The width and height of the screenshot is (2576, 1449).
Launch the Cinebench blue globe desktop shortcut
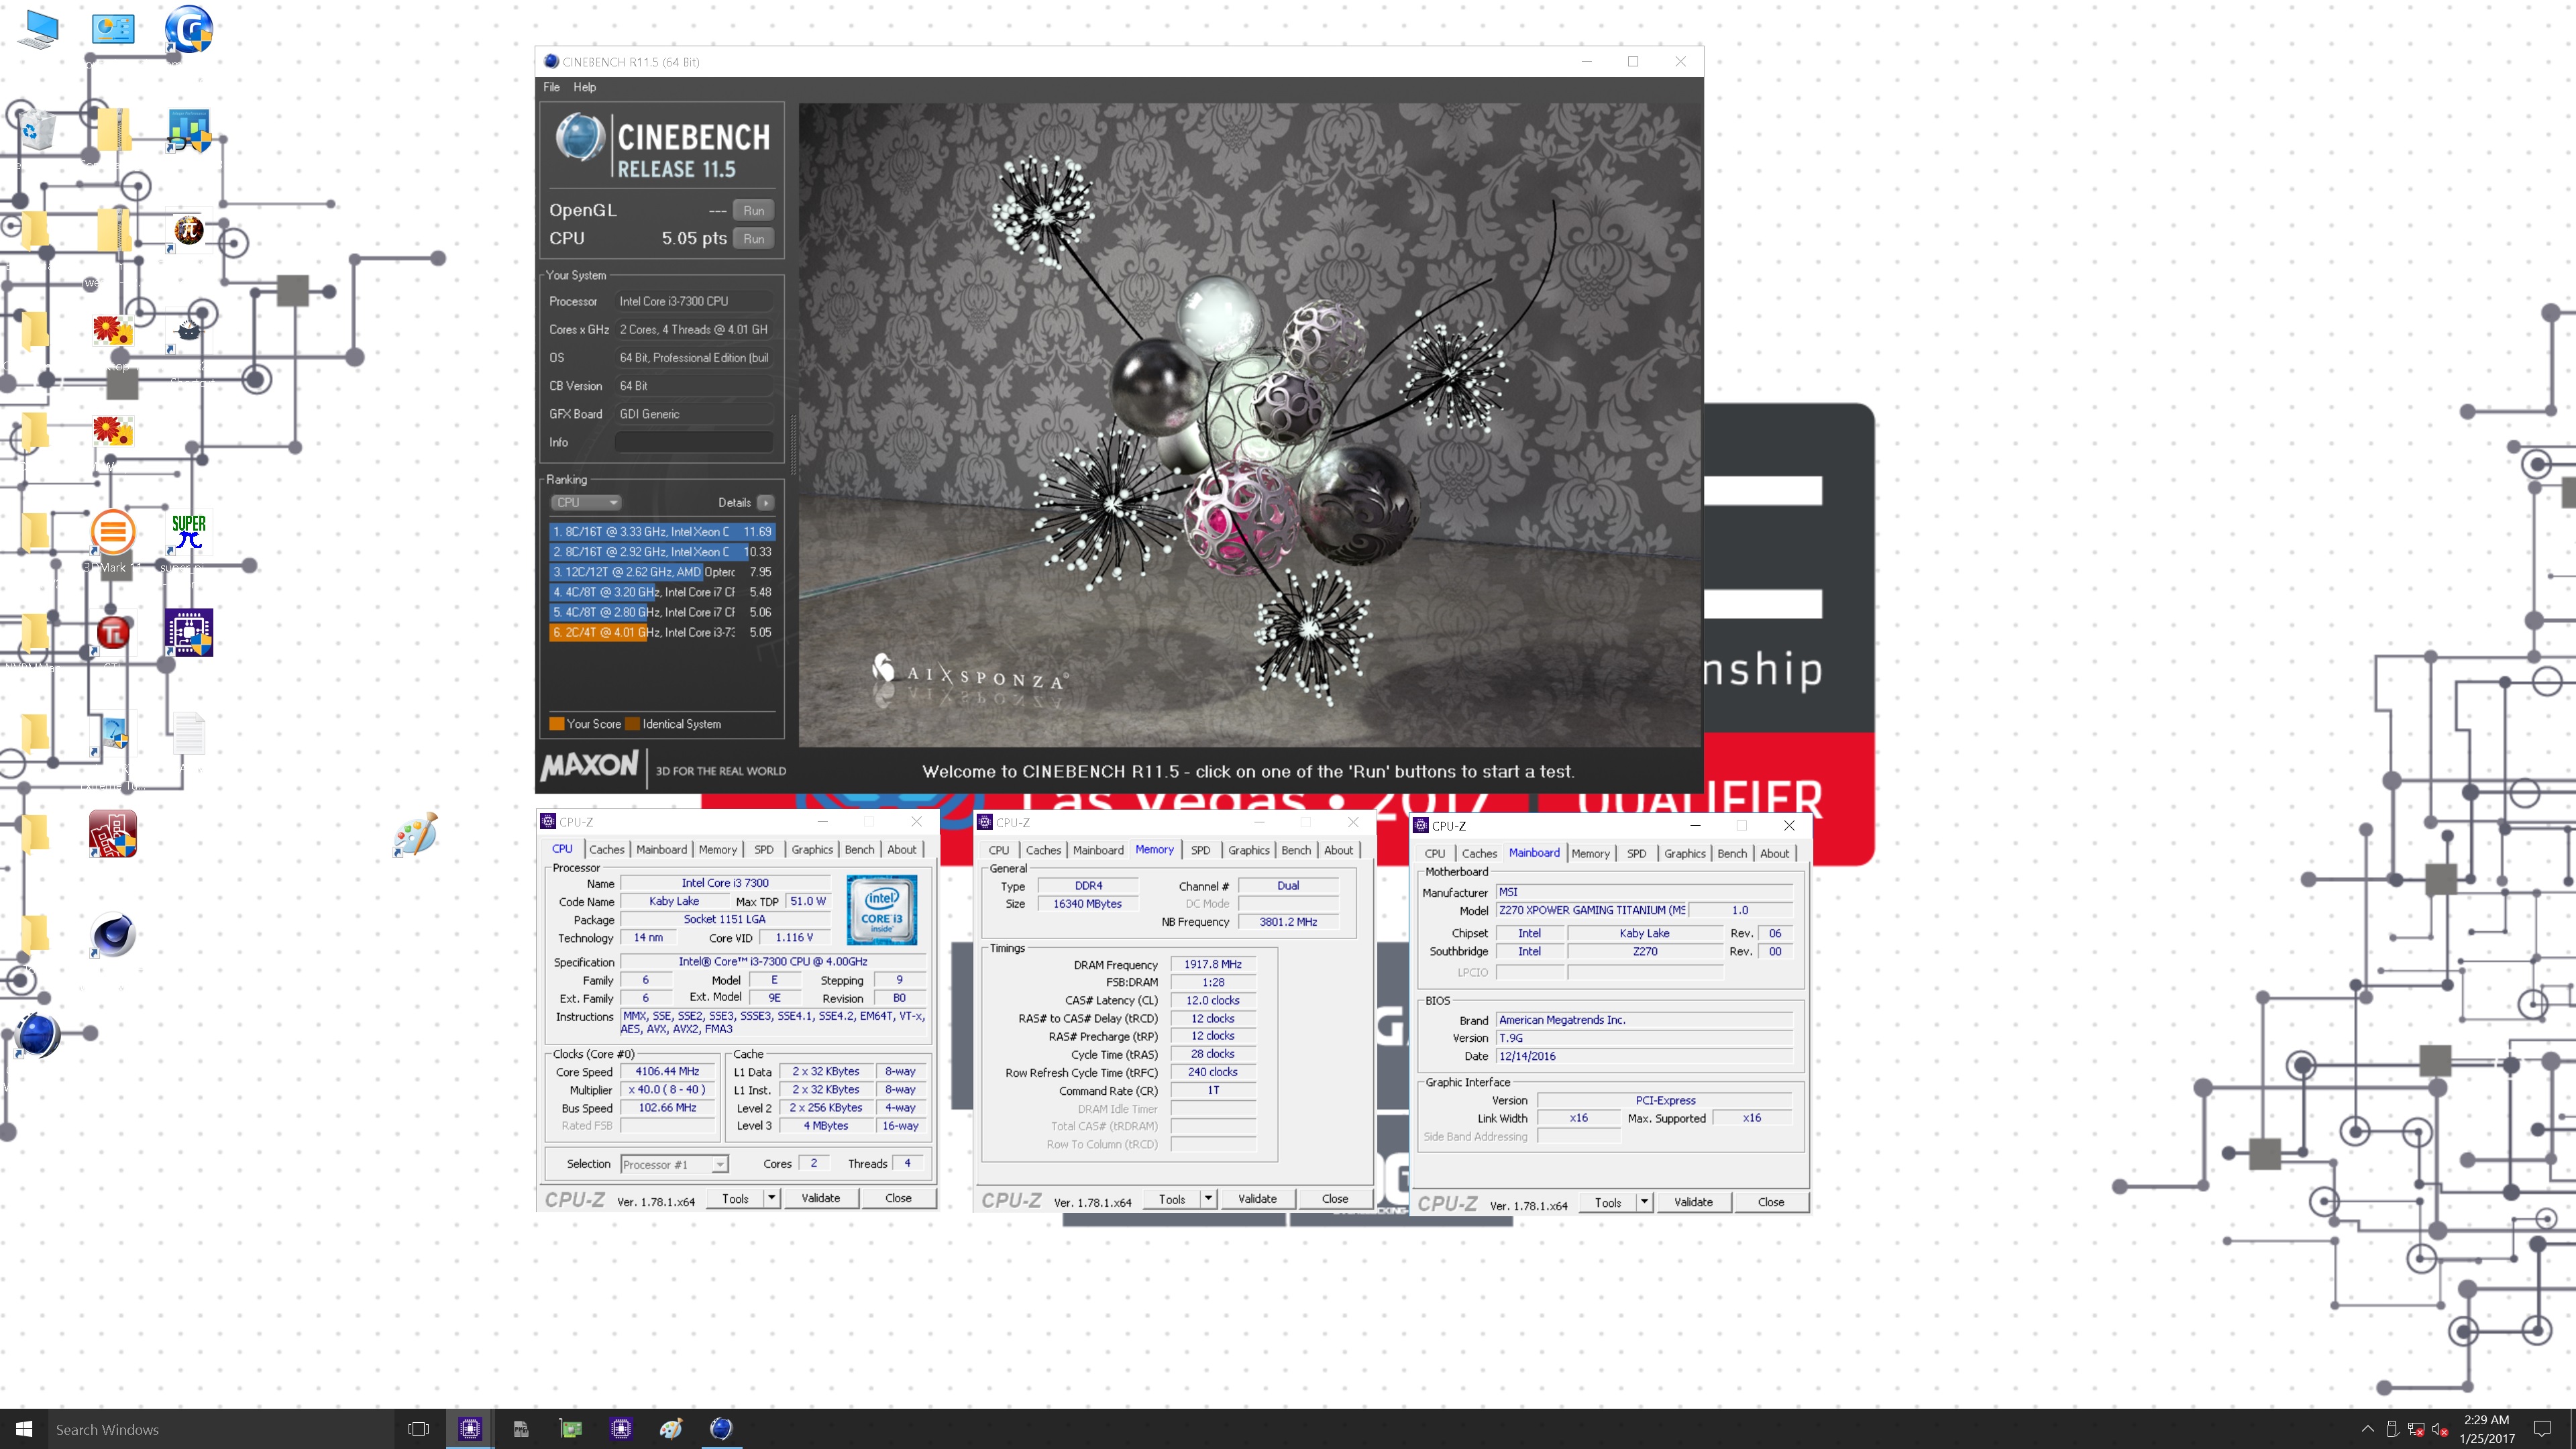(x=38, y=1035)
